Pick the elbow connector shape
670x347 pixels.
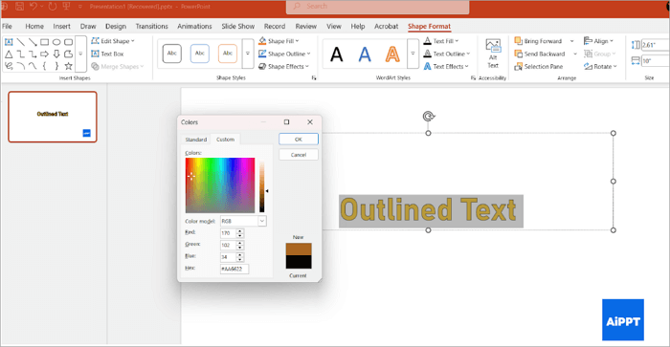tap(21, 54)
